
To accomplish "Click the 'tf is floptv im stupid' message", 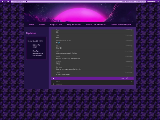I will click(x=63, y=74).
